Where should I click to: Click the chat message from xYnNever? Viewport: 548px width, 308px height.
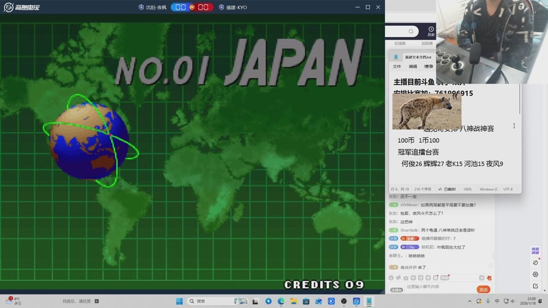point(432,205)
